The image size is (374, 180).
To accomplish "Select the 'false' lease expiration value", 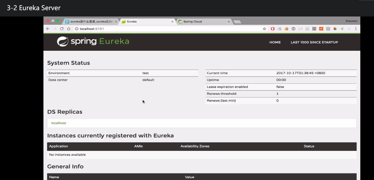I will click(x=280, y=87).
